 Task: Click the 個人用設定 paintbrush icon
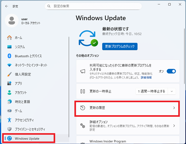tap(9, 74)
